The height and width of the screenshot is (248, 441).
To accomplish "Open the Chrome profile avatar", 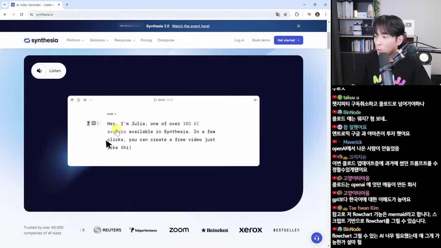I will pyautogui.click(x=317, y=14).
